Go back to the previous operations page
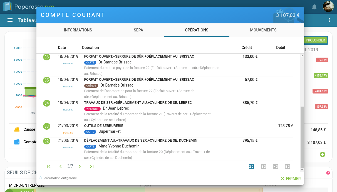The image size is (337, 192). click(x=61, y=166)
